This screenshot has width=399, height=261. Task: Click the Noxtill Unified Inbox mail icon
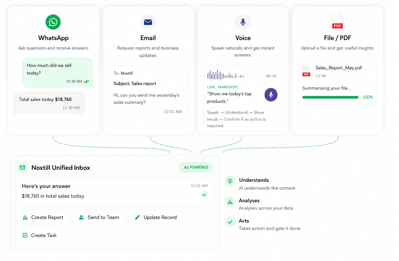[x=22, y=167]
